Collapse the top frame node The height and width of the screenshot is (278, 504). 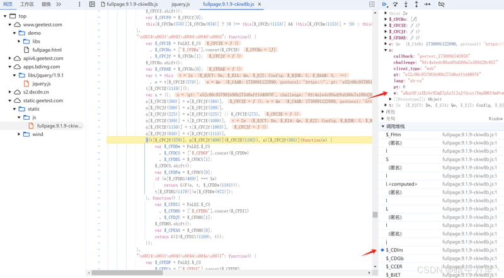[5, 16]
